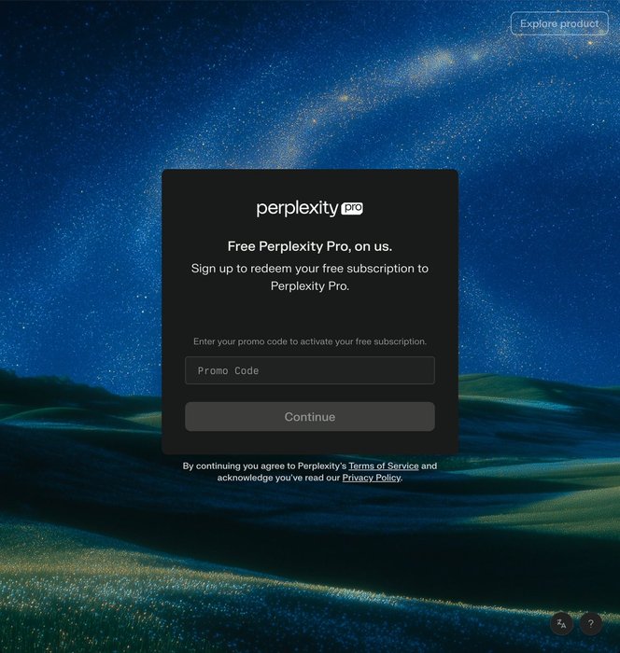Open the Terms of Service link
Viewport: 620px width, 653px height.
[384, 465]
